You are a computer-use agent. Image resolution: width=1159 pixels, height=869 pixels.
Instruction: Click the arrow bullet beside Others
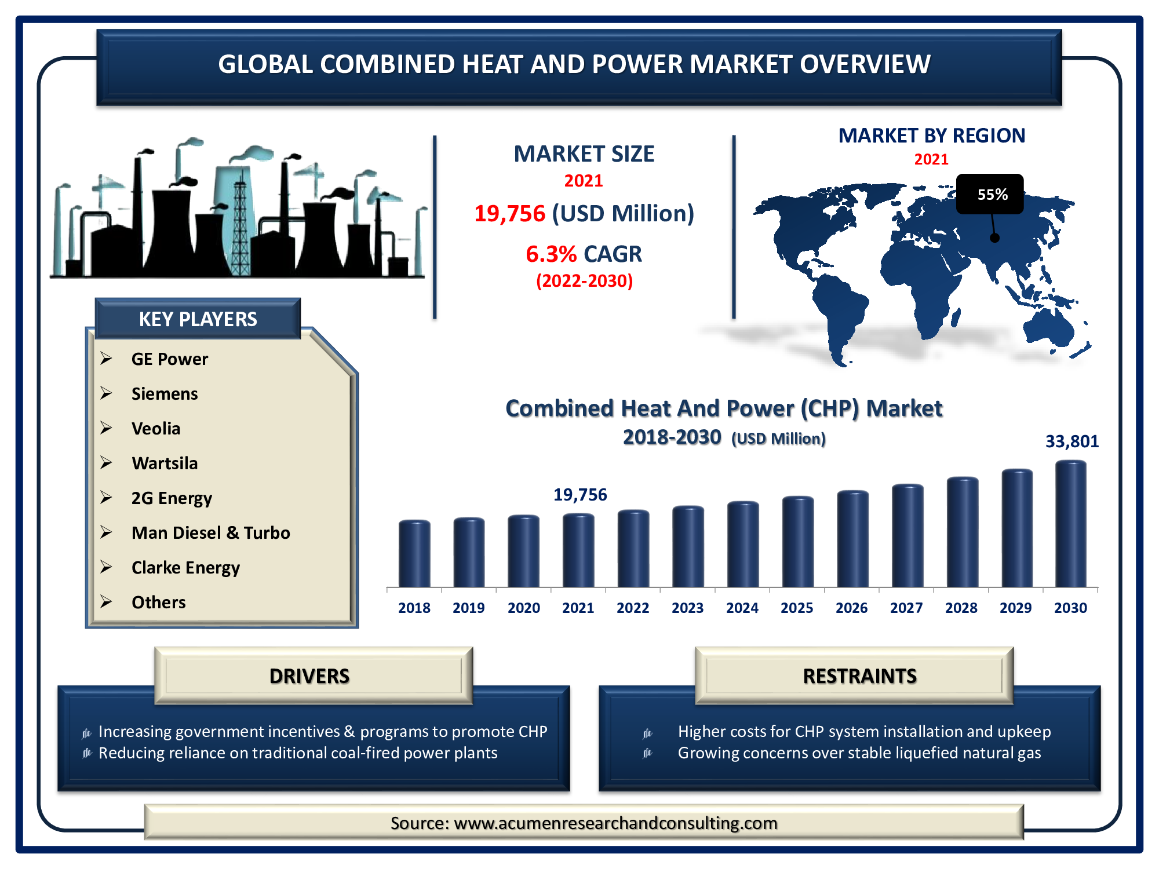click(x=106, y=602)
